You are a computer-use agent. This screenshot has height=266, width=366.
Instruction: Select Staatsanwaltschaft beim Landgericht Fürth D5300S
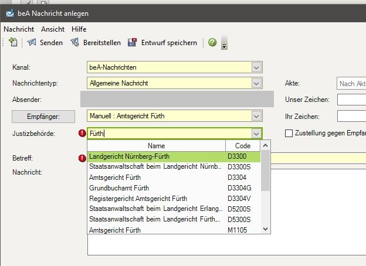pyautogui.click(x=174, y=219)
